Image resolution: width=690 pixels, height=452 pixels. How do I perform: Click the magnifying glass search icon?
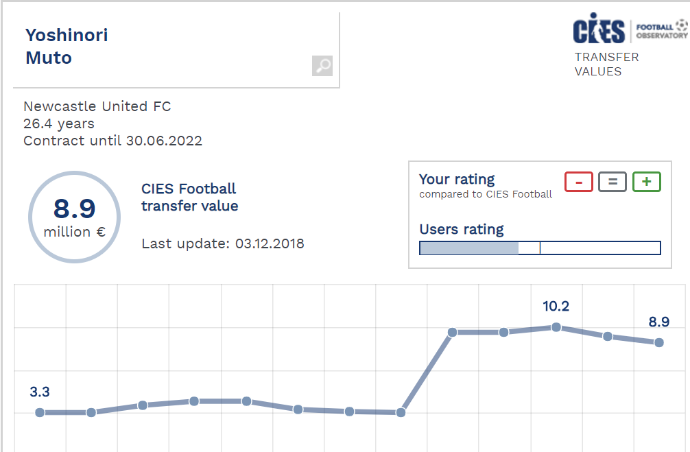pos(322,66)
